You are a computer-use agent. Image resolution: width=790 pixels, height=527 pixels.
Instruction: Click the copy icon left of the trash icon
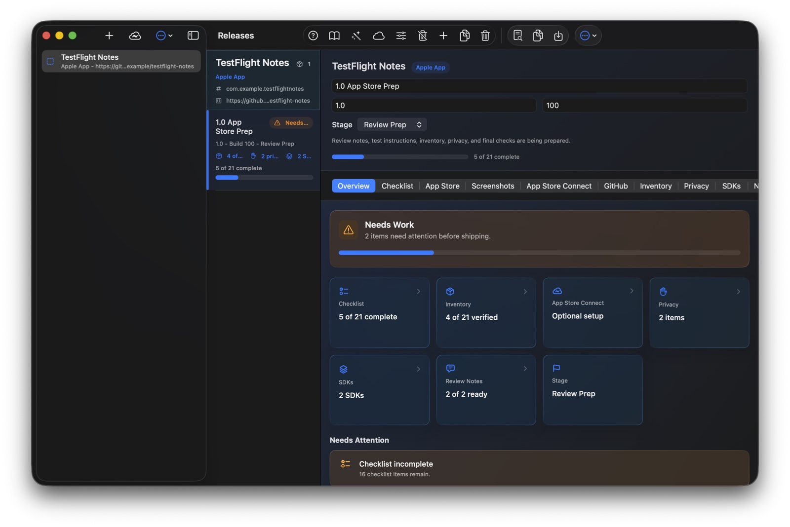(x=465, y=36)
